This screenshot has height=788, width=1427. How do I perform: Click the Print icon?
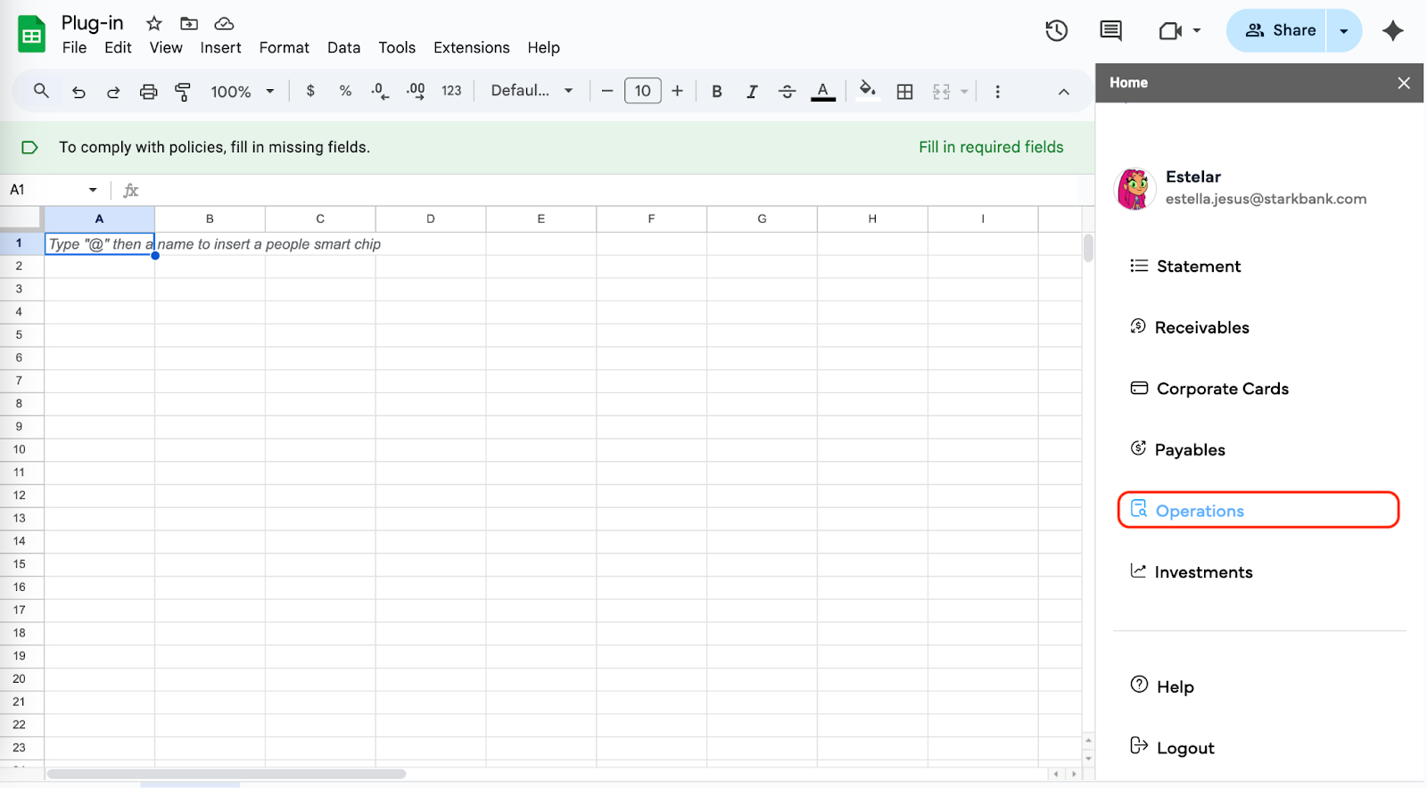click(148, 92)
